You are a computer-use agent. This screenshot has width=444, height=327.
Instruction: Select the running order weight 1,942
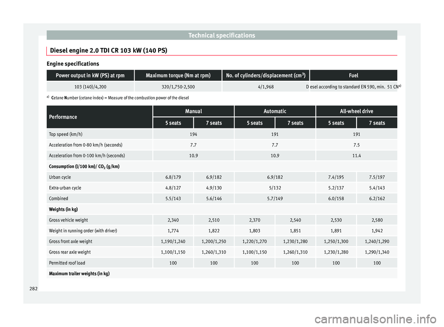pos(377,231)
